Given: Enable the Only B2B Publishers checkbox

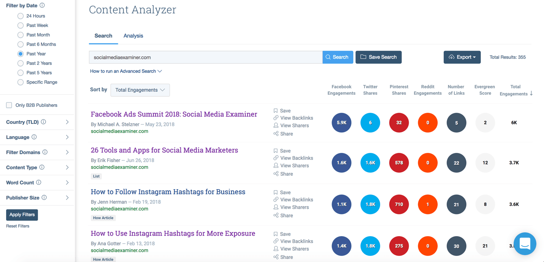Looking at the screenshot, I should click(x=9, y=105).
